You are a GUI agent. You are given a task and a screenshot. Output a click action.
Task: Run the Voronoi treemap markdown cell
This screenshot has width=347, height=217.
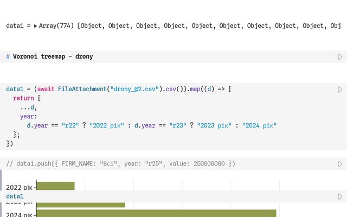tap(340, 56)
